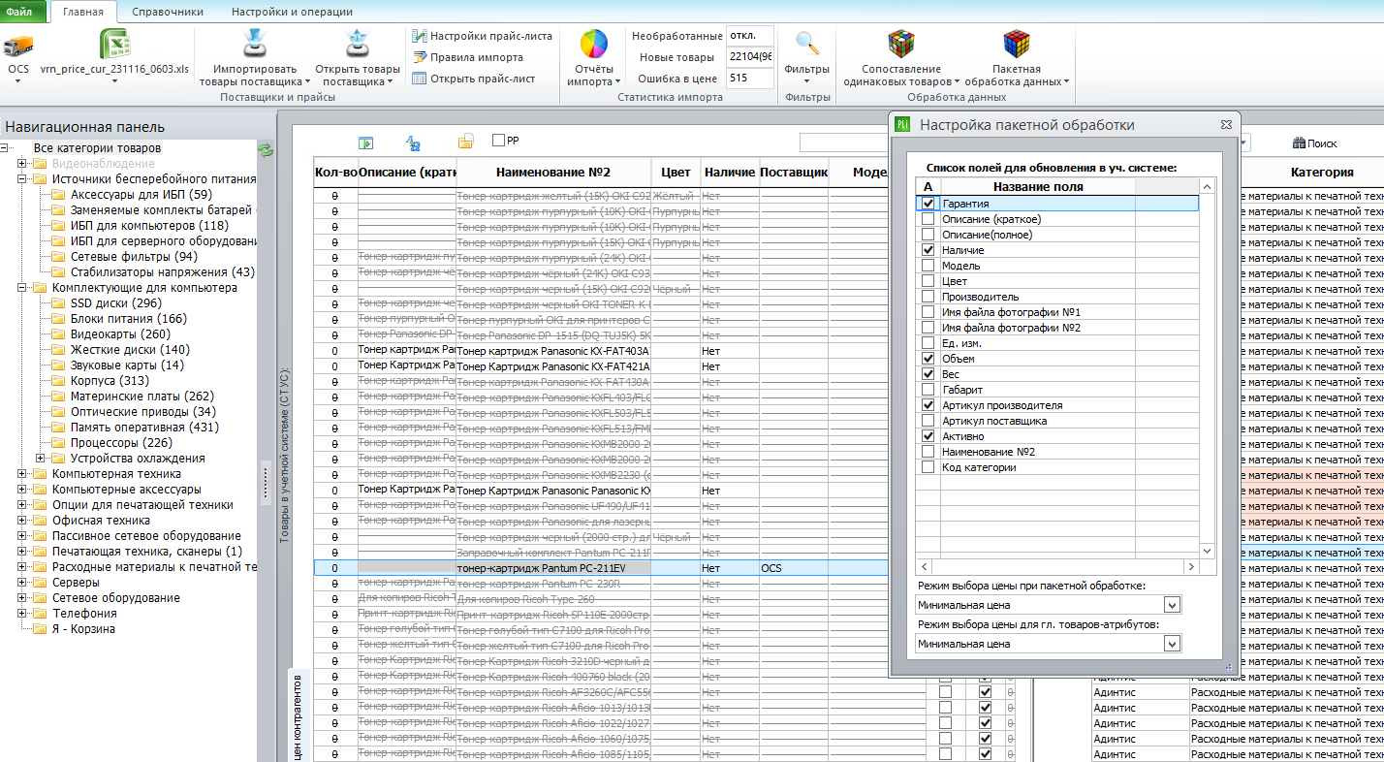
Task: Click the Я - Корзина folder icon
Action: (x=41, y=629)
